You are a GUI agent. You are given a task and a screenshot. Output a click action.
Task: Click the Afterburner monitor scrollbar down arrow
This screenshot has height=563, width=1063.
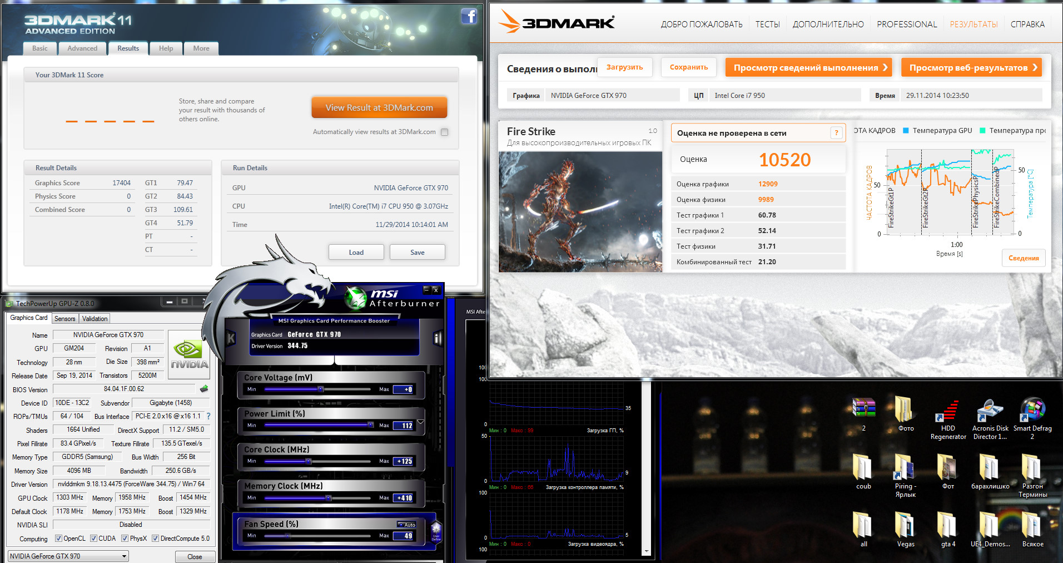click(x=646, y=551)
